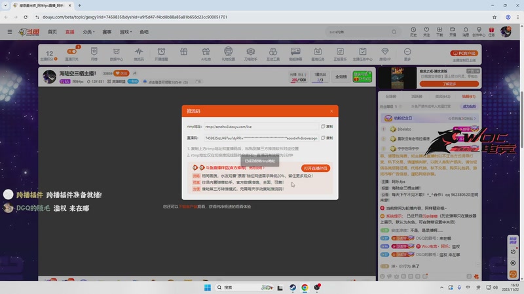The width and height of the screenshot is (524, 294).
Task: Close the 推流码 dialog
Action: click(x=331, y=111)
